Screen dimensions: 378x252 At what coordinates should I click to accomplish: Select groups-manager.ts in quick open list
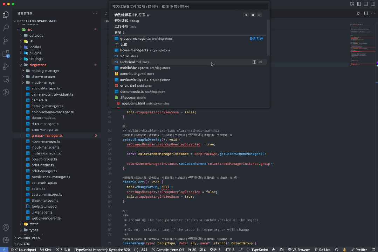[189, 38]
